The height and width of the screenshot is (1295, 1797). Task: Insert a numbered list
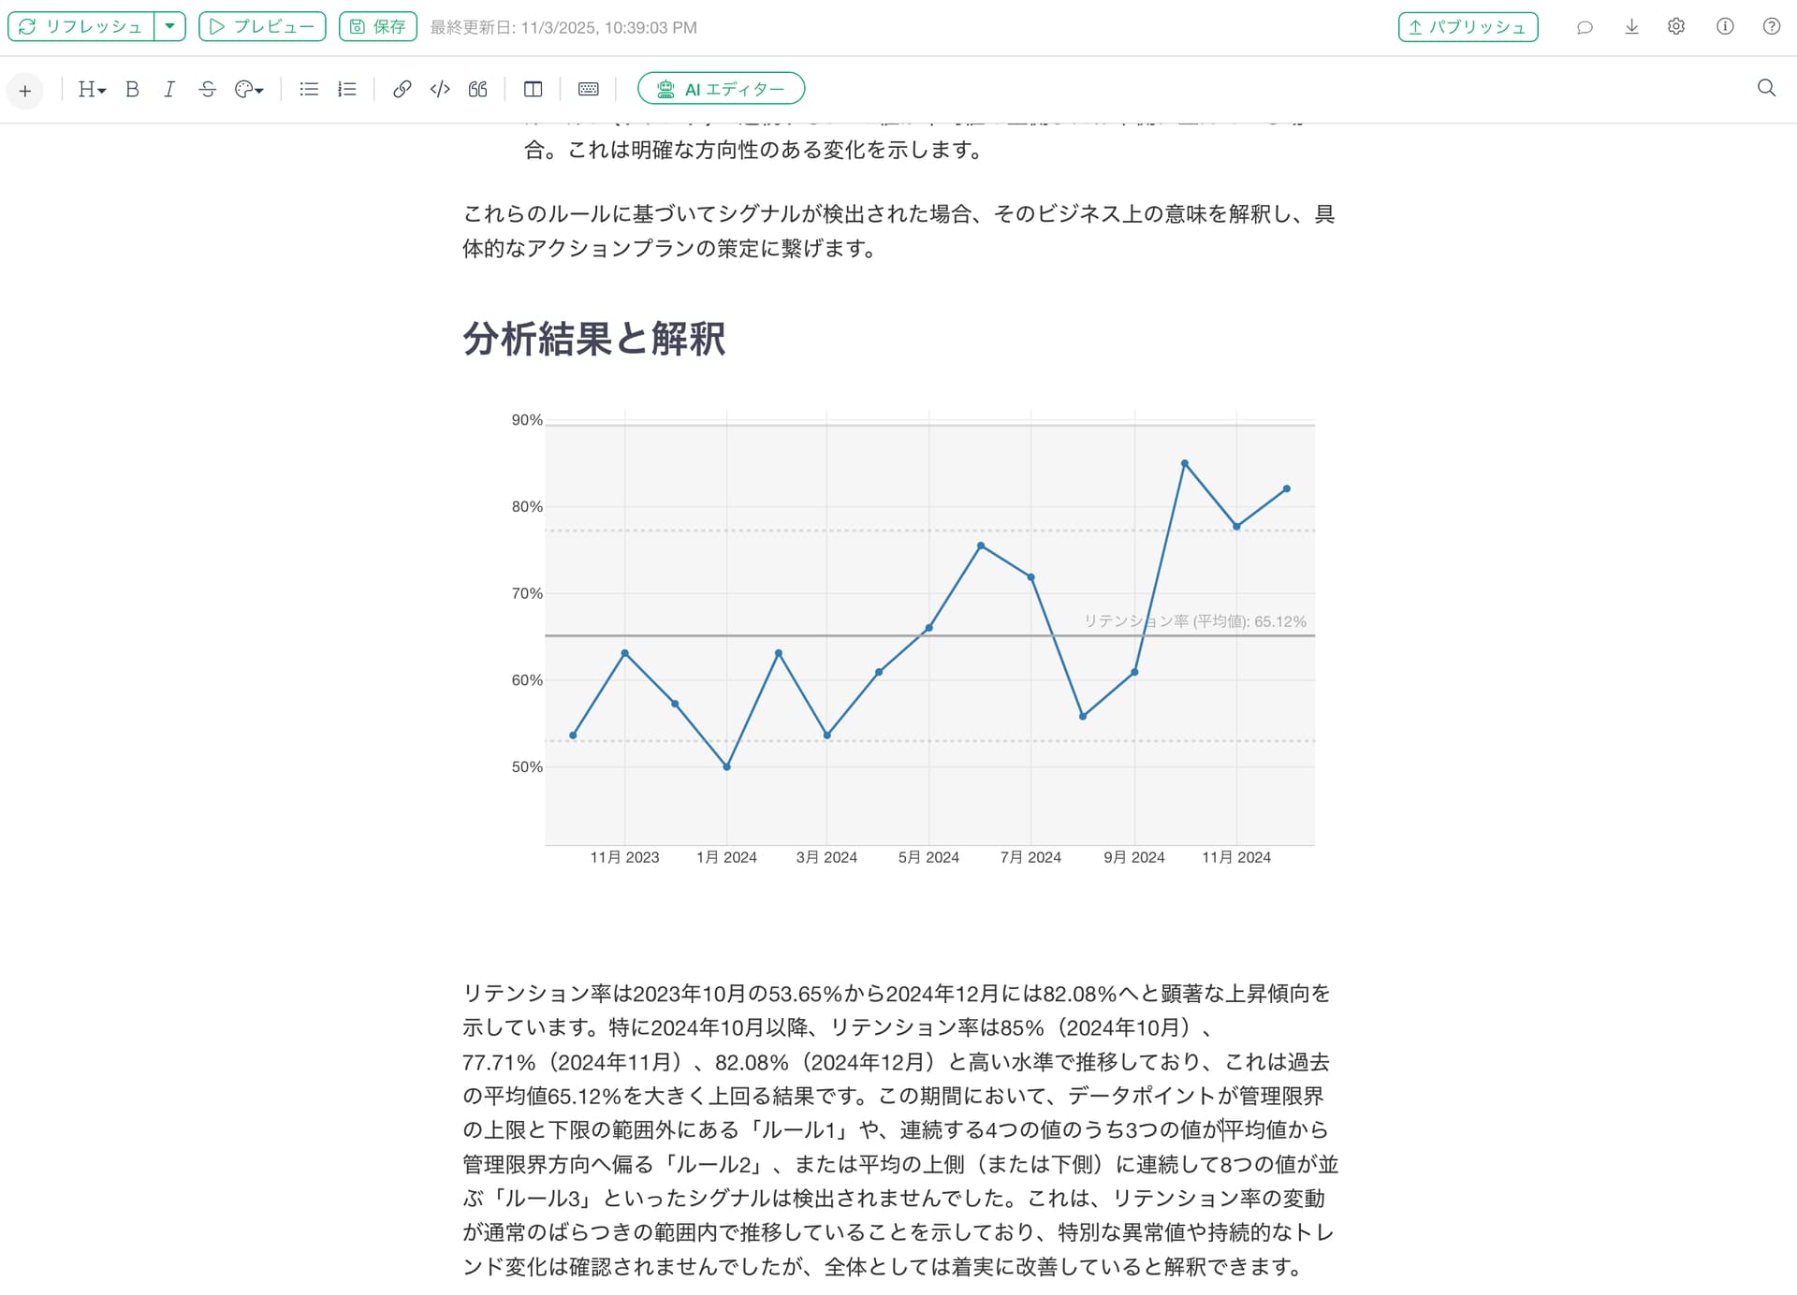tap(347, 89)
